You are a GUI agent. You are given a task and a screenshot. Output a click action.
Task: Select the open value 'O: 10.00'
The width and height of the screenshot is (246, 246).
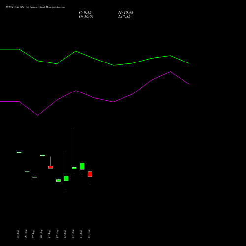[86, 17]
